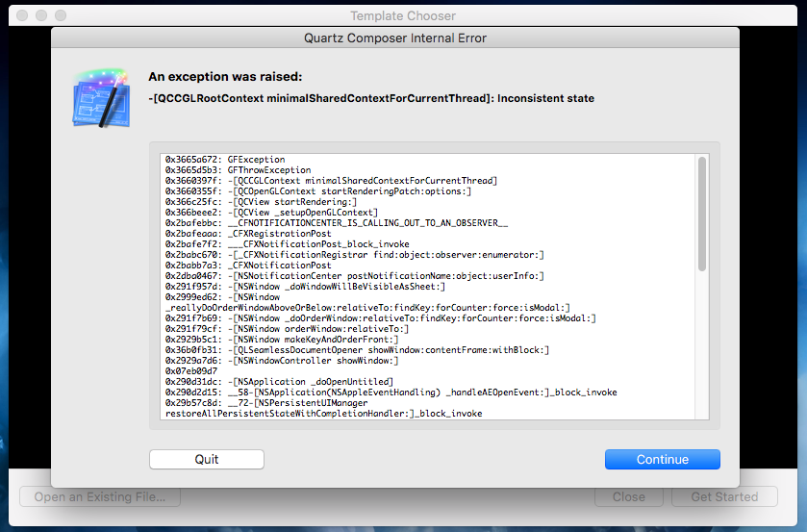Screen dimensions: 807x532
Task: Click the 'An exception was raised:' heading
Action: [225, 77]
